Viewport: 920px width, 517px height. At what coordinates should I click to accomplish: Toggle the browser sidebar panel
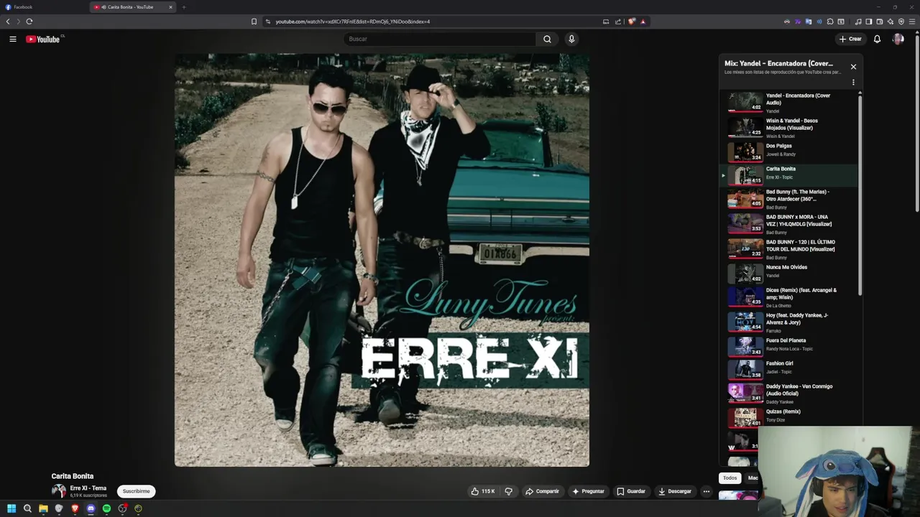pos(868,22)
